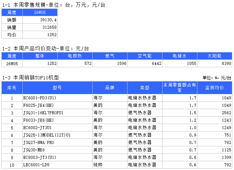Select the sales amount value 39130.4
This screenshot has height=170, width=234.
pyautogui.click(x=40, y=20)
